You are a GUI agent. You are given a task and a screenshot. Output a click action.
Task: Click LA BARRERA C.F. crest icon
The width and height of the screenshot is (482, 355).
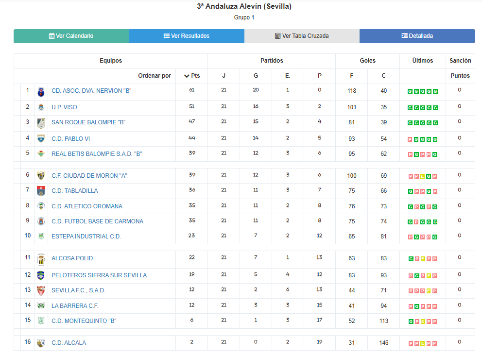(x=41, y=306)
